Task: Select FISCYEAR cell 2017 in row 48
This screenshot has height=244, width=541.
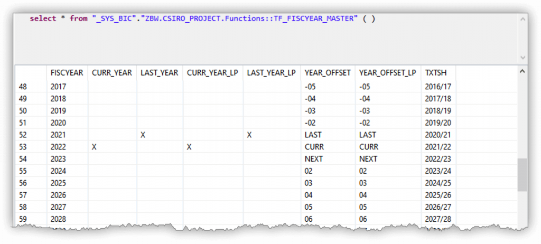Action: [x=58, y=87]
